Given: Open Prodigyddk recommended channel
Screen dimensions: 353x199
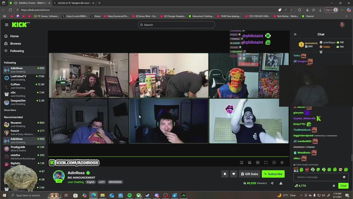Looking at the screenshot, I should pyautogui.click(x=24, y=149).
